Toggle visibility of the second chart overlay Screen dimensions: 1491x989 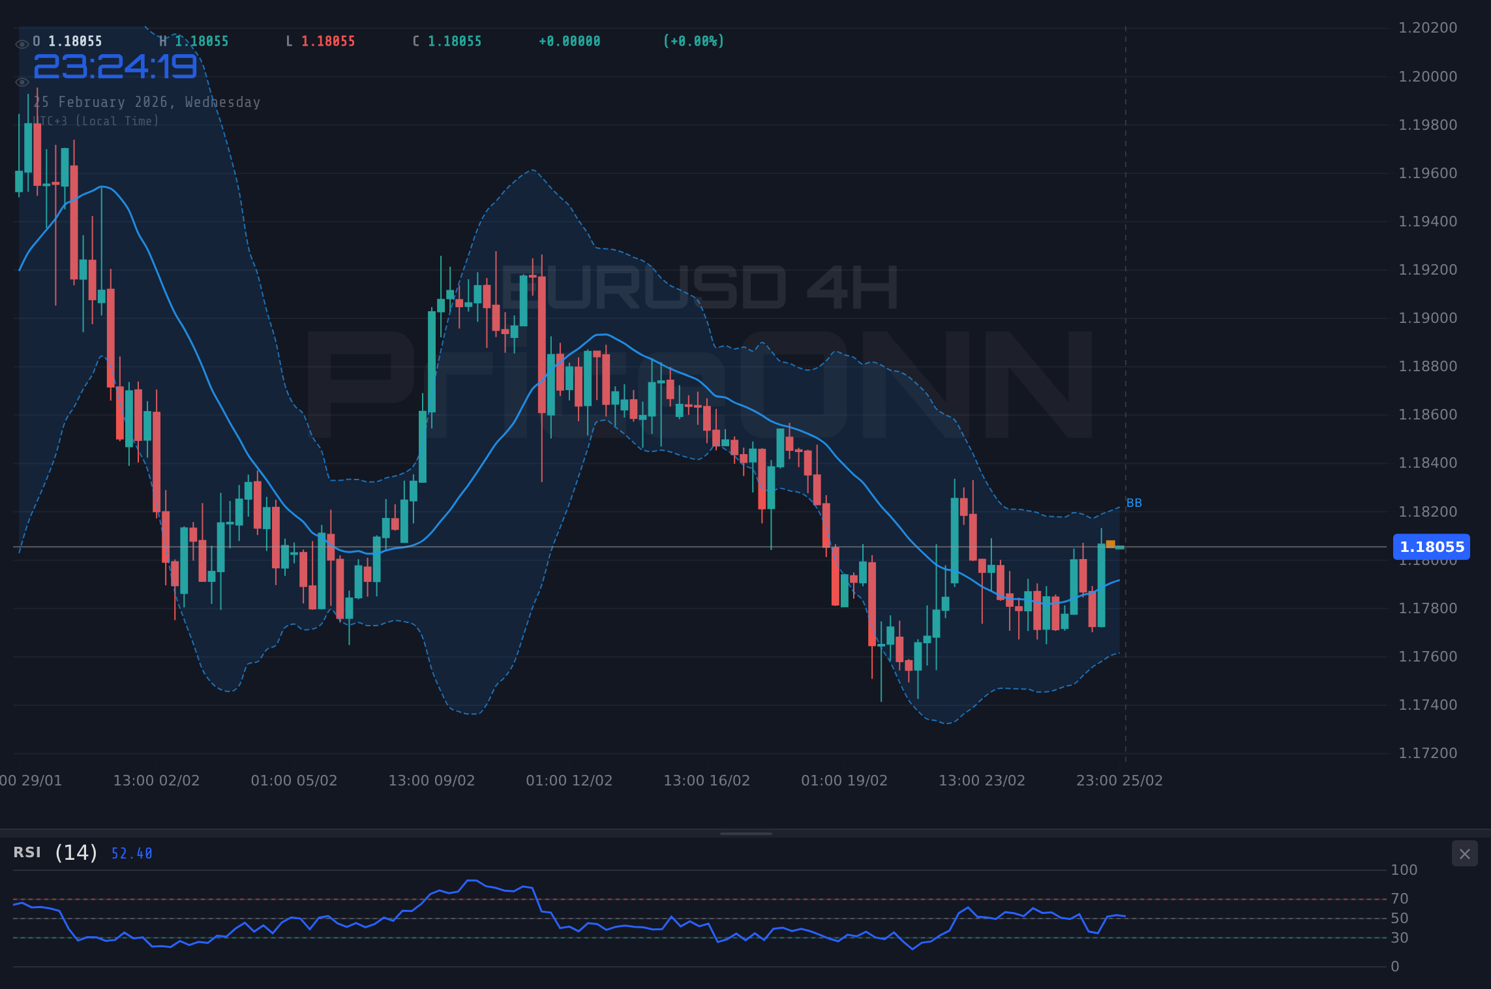(22, 82)
